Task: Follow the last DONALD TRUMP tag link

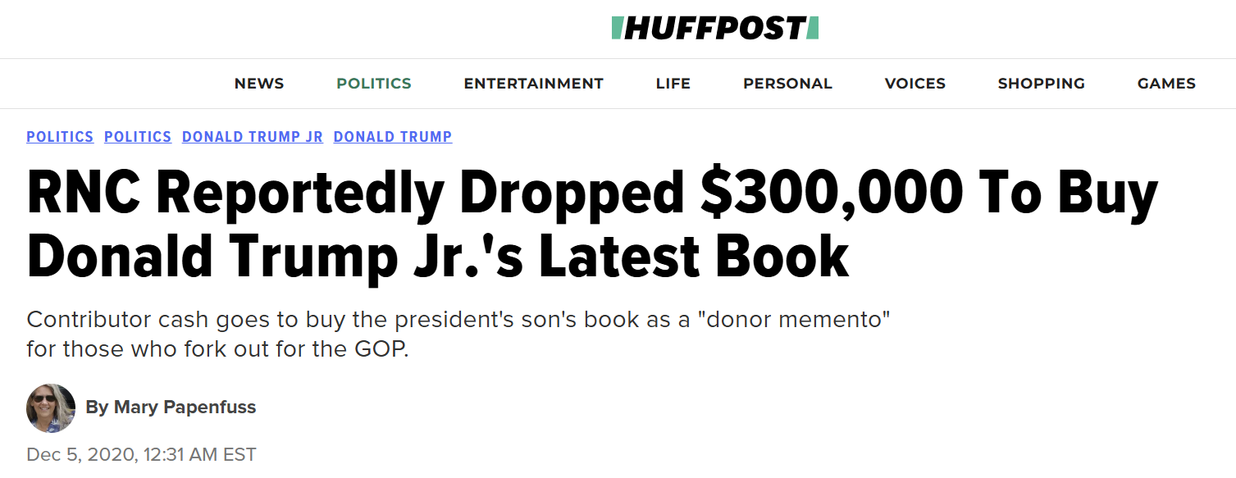Action: pos(393,137)
